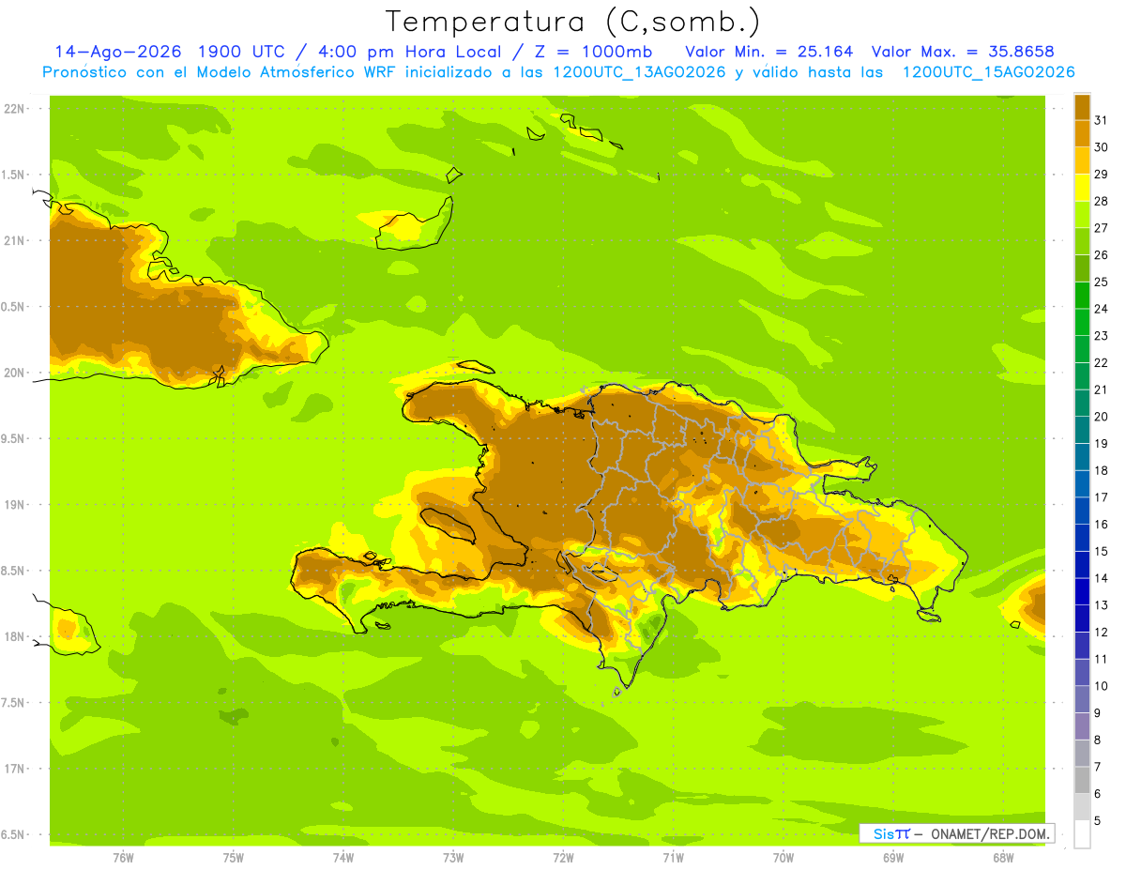Viewport: 1126px width, 870px height.
Task: Click the 71W longitude axis label
Action: tap(673, 858)
